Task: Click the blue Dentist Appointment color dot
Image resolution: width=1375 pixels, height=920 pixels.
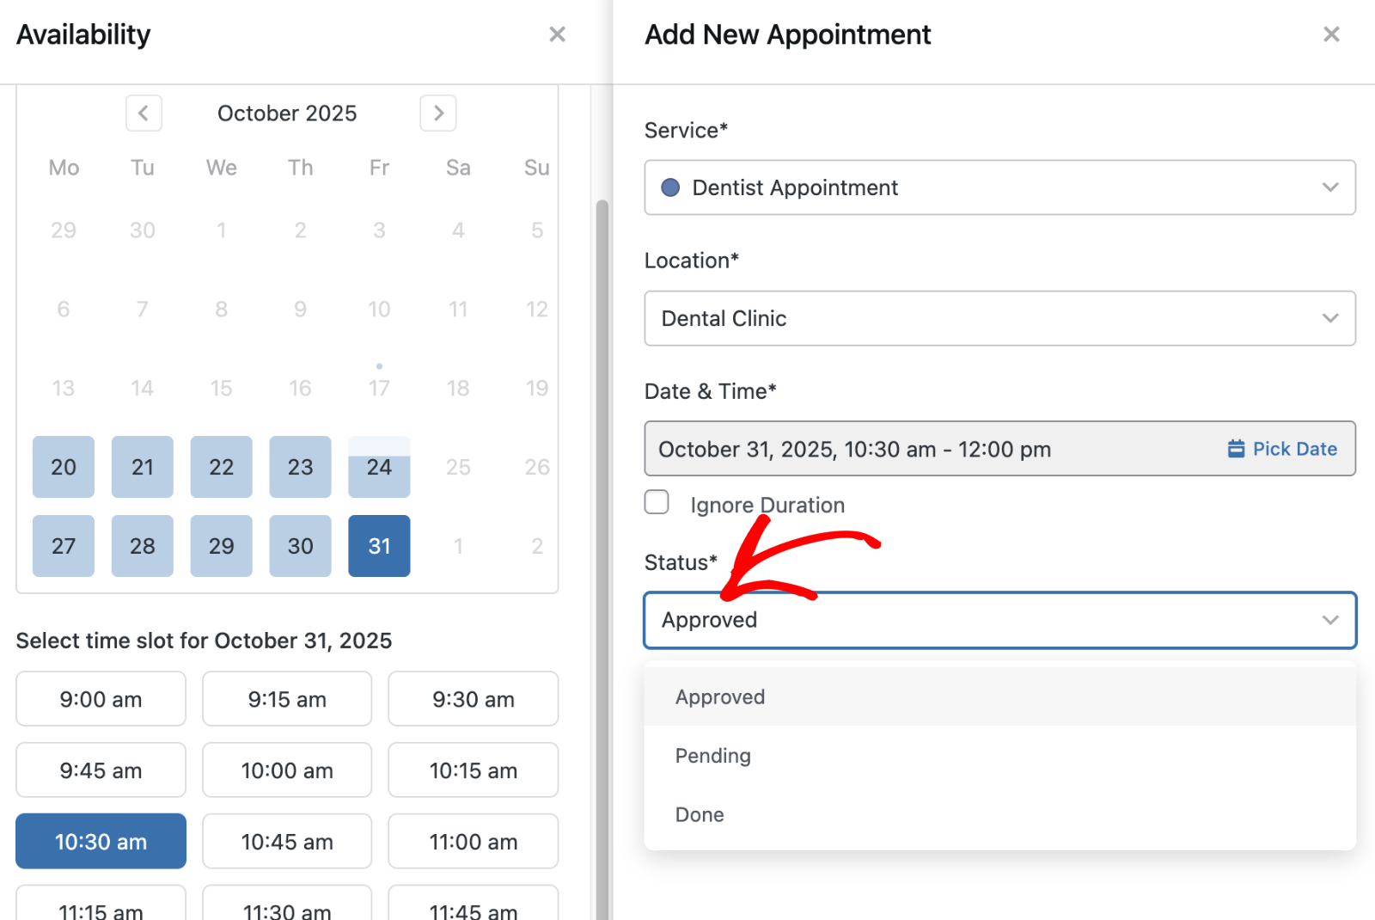Action: click(670, 187)
